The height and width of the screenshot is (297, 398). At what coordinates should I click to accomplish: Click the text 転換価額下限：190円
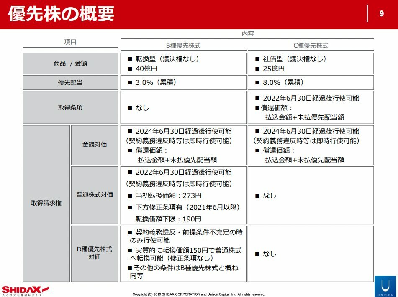(x=168, y=219)
